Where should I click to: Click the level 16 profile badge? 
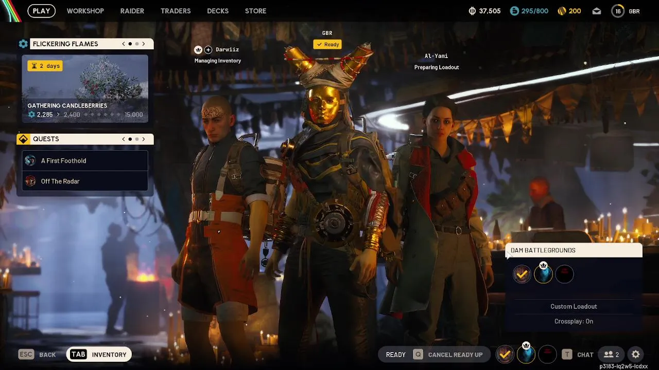pyautogui.click(x=618, y=11)
